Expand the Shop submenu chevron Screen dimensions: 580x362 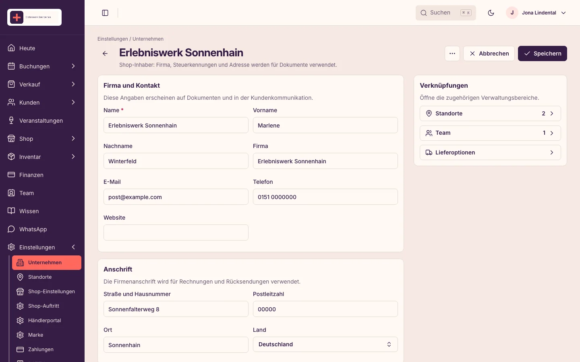tap(73, 138)
